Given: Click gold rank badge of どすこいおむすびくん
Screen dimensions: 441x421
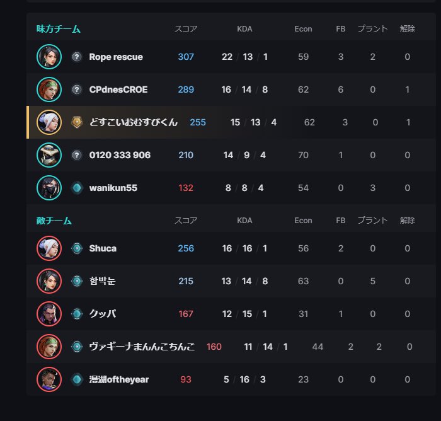Looking at the screenshot, I should (x=77, y=122).
